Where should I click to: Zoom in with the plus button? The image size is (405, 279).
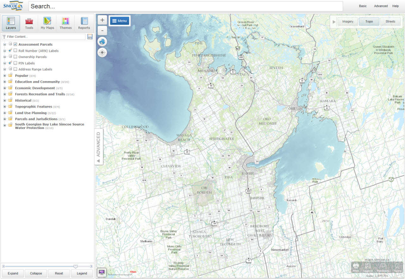[x=102, y=20]
